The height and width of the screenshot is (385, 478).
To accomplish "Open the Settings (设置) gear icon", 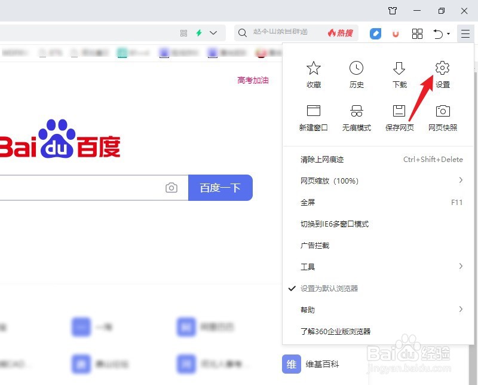I will click(x=442, y=68).
